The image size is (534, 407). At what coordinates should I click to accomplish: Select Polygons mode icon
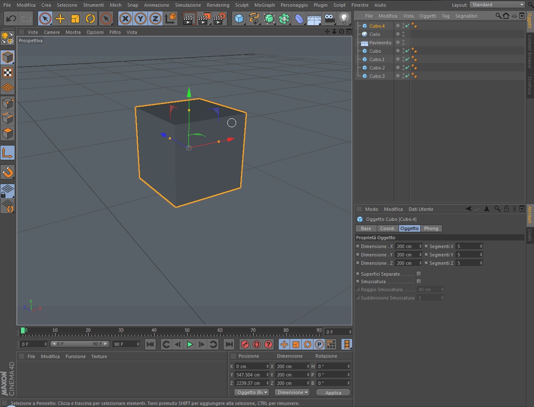[x=8, y=133]
